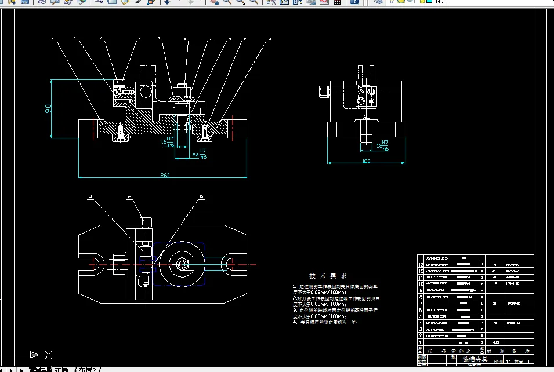Viewport: 554px width, 372px height.
Task: Click the last-tab scroll arrow
Action: tap(22, 370)
